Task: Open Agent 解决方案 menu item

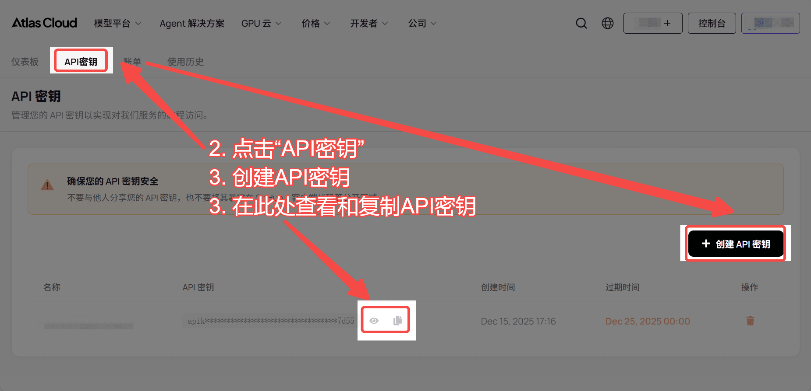Action: 192,23
